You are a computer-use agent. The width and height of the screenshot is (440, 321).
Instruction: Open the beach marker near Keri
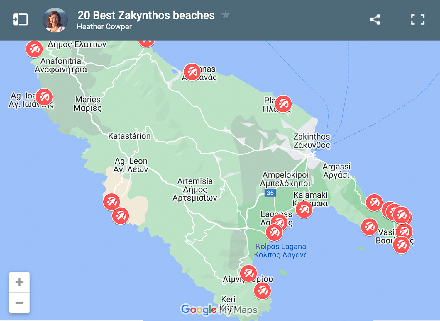[262, 291]
